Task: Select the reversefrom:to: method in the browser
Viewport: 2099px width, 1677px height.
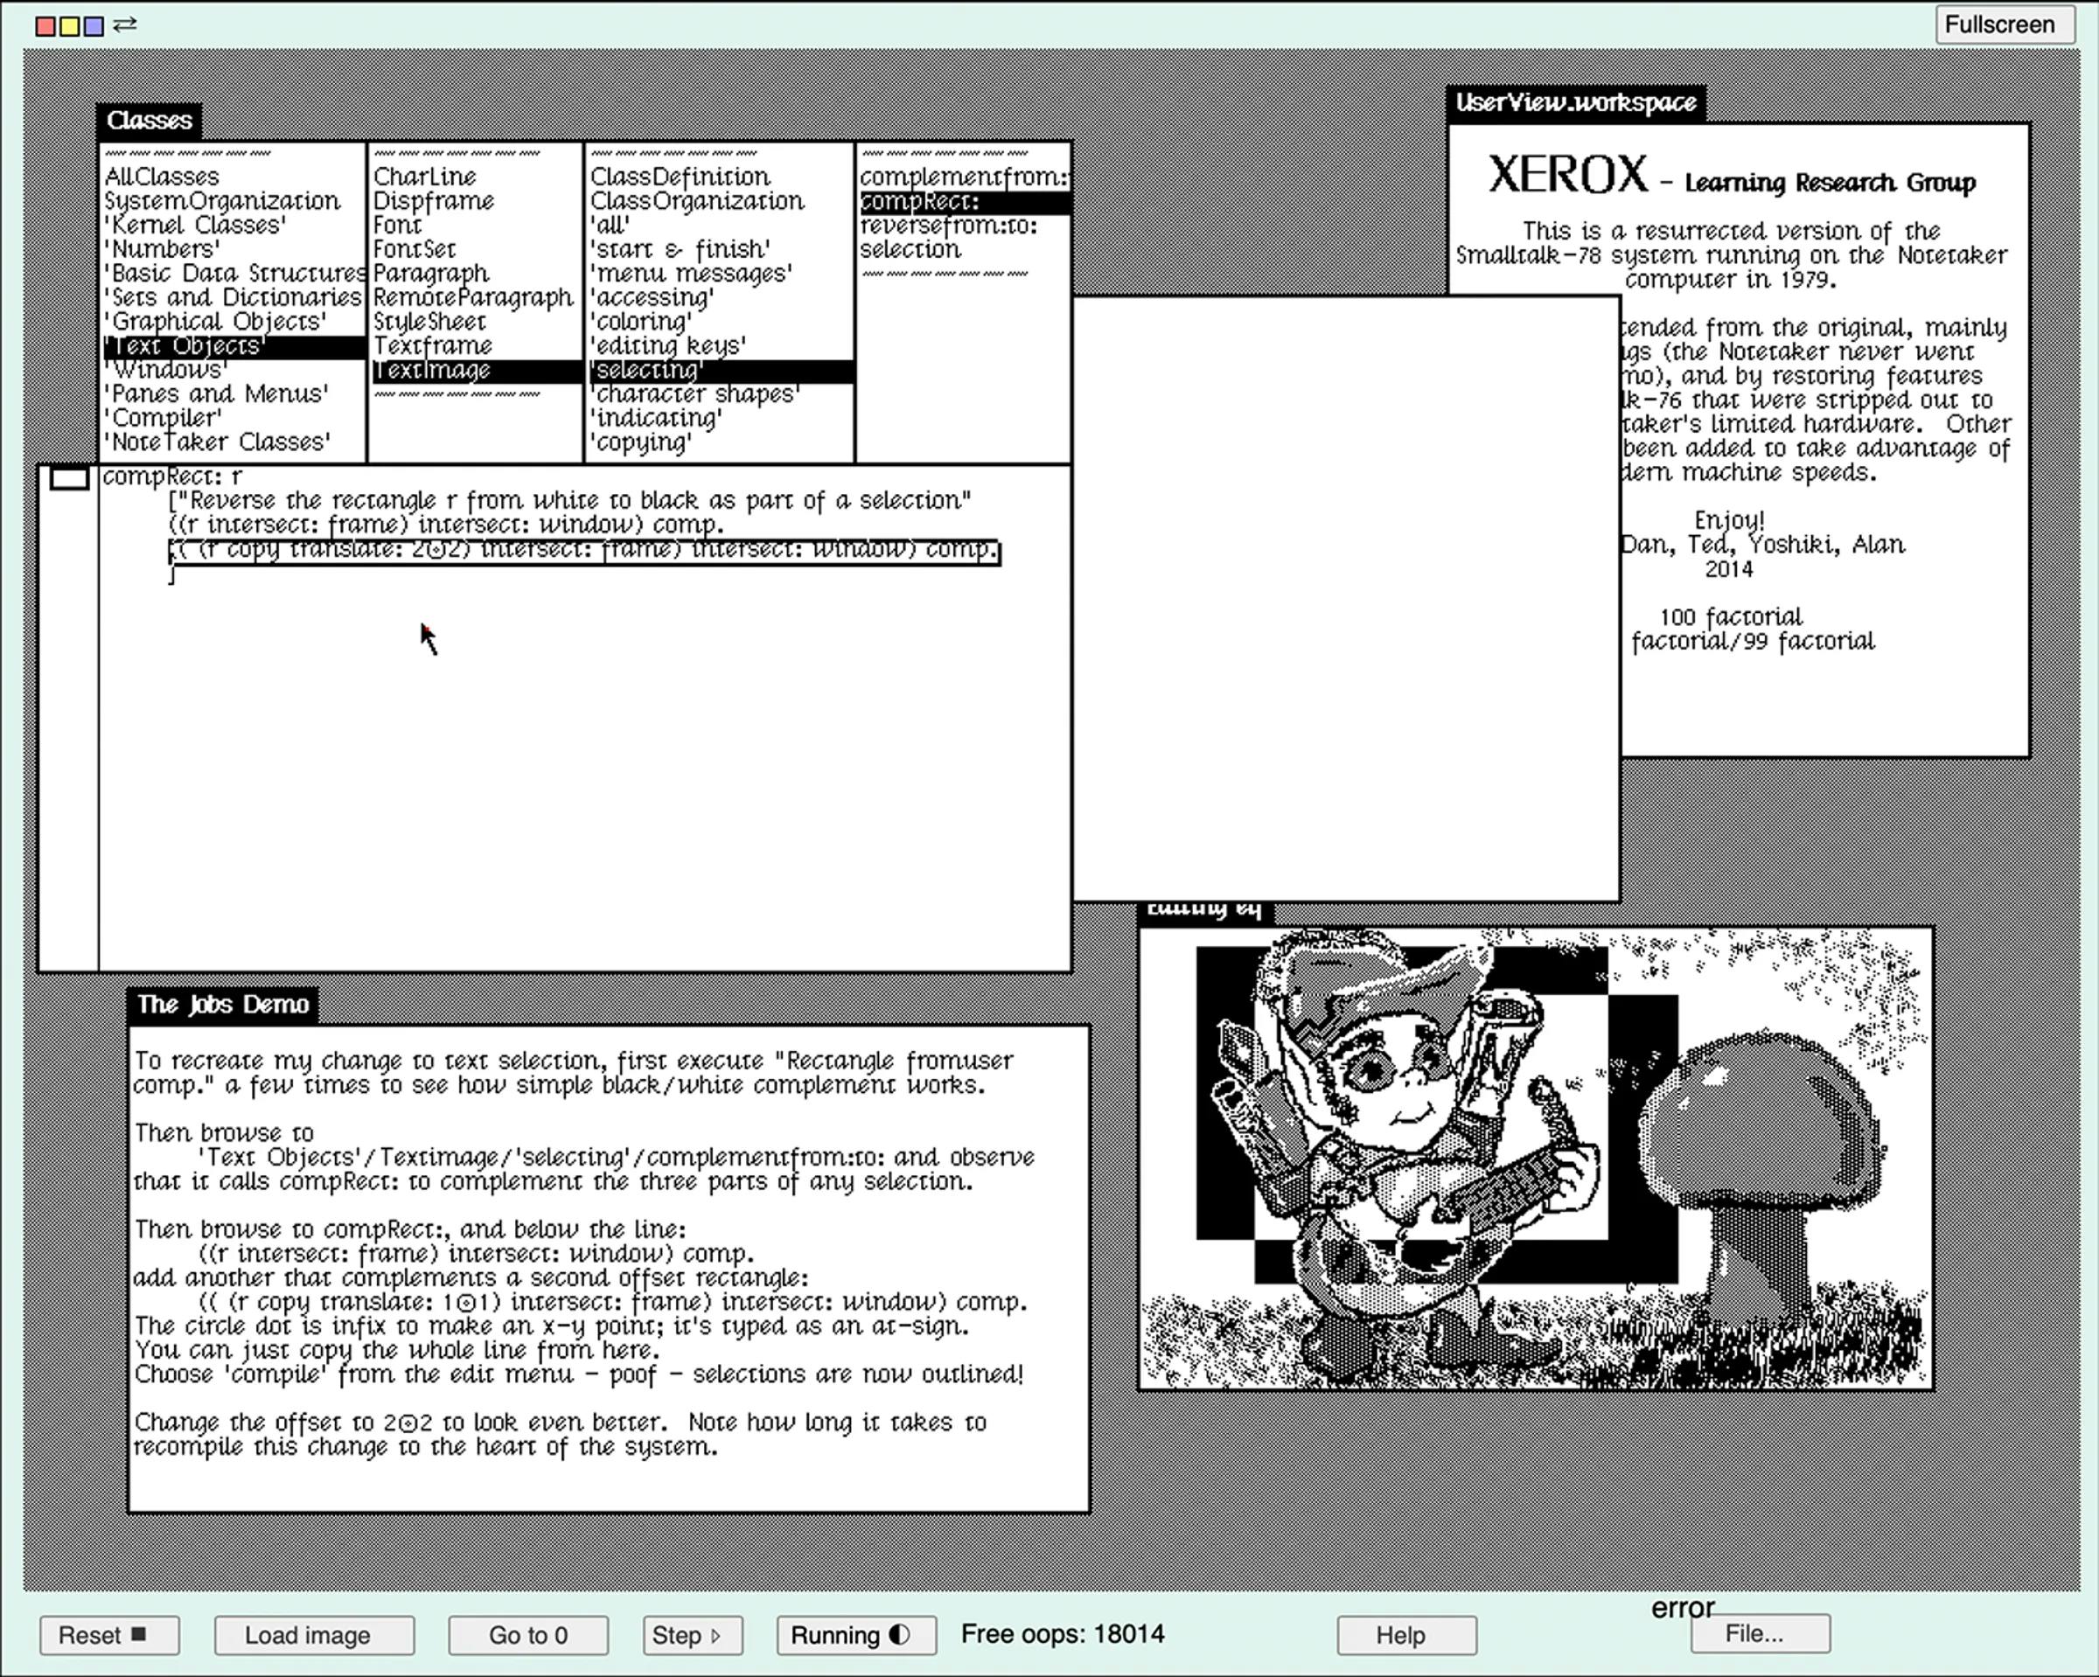Action: tap(948, 226)
